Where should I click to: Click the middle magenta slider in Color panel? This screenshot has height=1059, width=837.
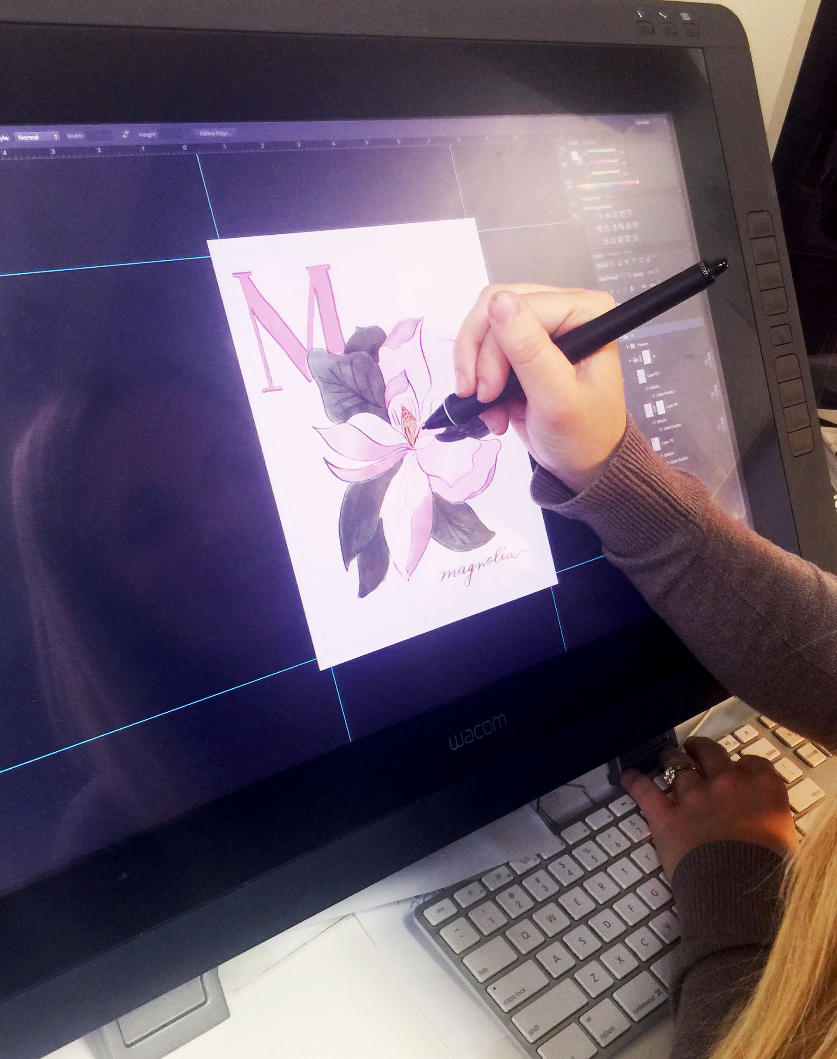(603, 161)
